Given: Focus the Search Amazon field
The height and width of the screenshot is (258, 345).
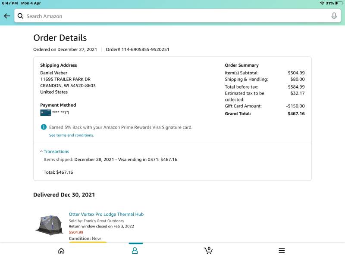Looking at the screenshot, I should [x=178, y=16].
